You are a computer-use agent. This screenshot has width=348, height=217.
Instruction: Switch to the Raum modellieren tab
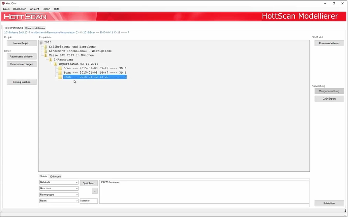[35, 28]
